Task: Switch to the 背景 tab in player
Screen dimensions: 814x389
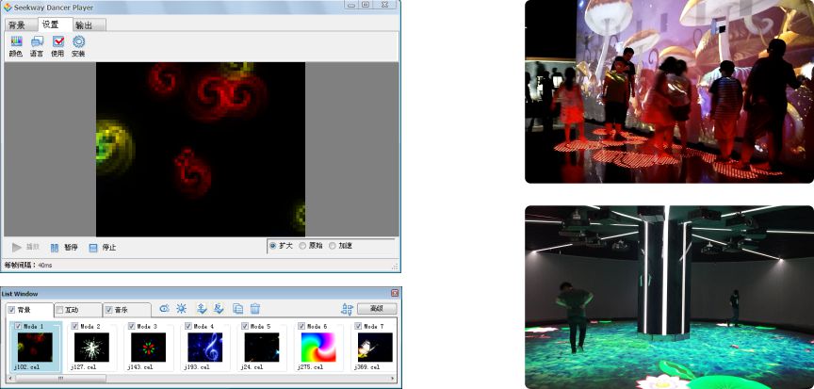Action: [17, 24]
